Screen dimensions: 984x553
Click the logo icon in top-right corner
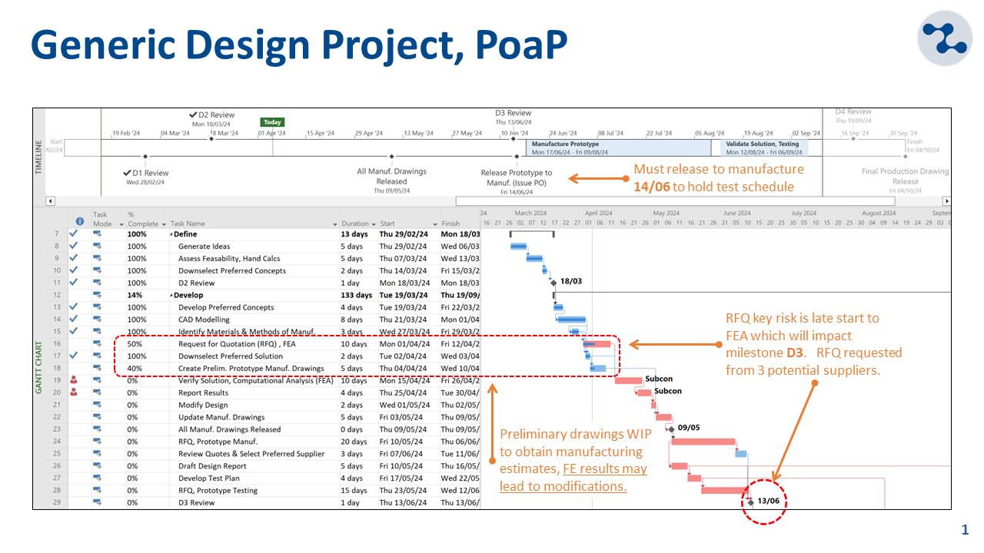(x=945, y=38)
